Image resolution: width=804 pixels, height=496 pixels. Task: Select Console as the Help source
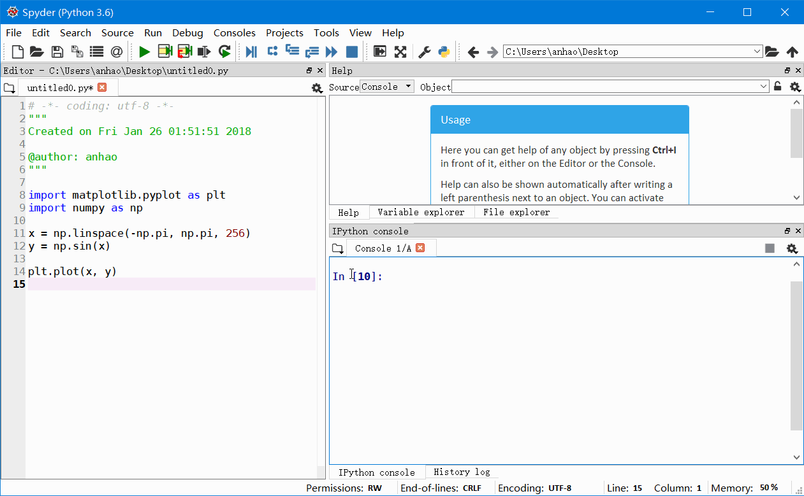click(386, 87)
